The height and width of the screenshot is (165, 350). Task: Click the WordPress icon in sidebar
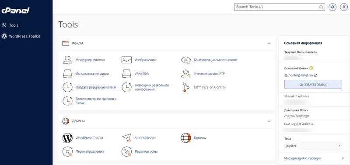(x=4, y=36)
